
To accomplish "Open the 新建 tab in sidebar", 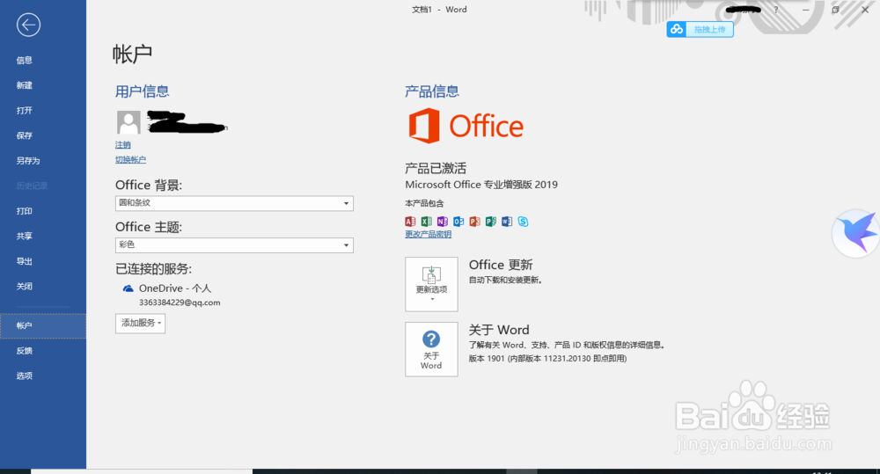I will coord(43,85).
